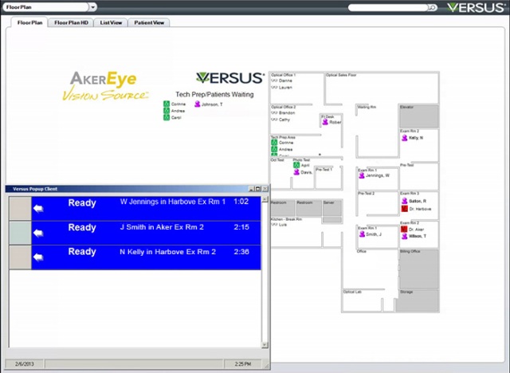Click Dr. Aker red doctor icon
510x373 pixels.
404,230
